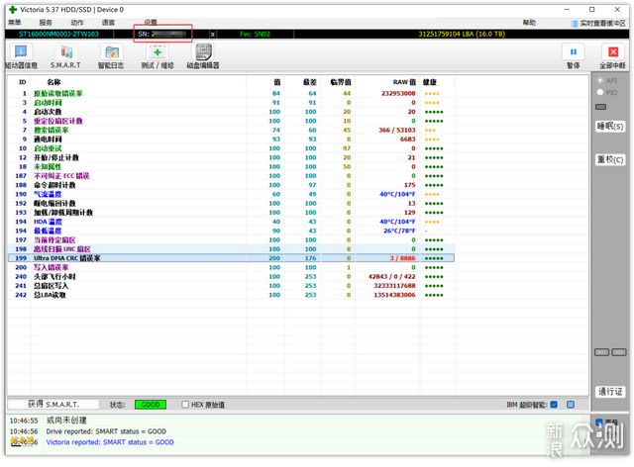Select attribute 192 断电缩回计数 row
The width and height of the screenshot is (634, 467).
(231, 204)
